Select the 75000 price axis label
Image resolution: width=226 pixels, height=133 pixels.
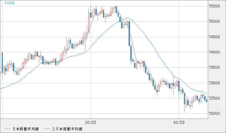(x=214, y=21)
